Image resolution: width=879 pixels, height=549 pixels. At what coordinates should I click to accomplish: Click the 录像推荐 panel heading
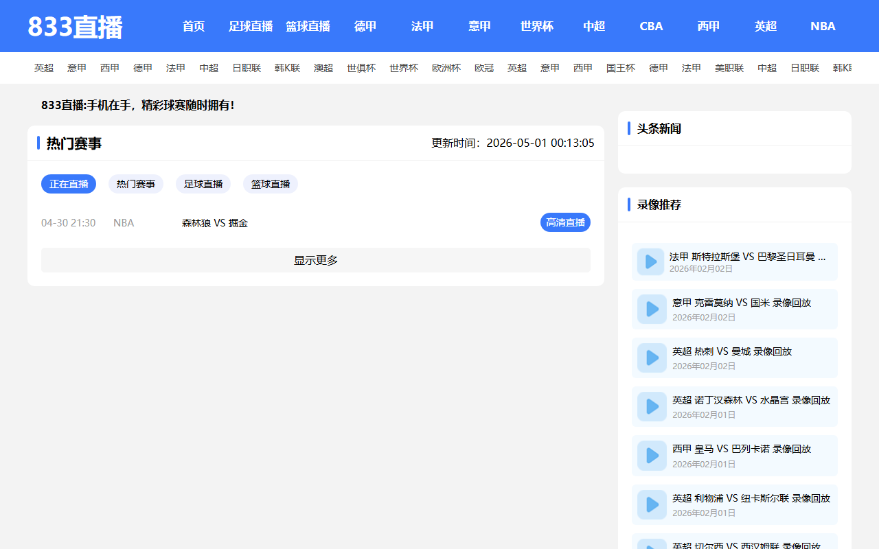click(x=659, y=205)
